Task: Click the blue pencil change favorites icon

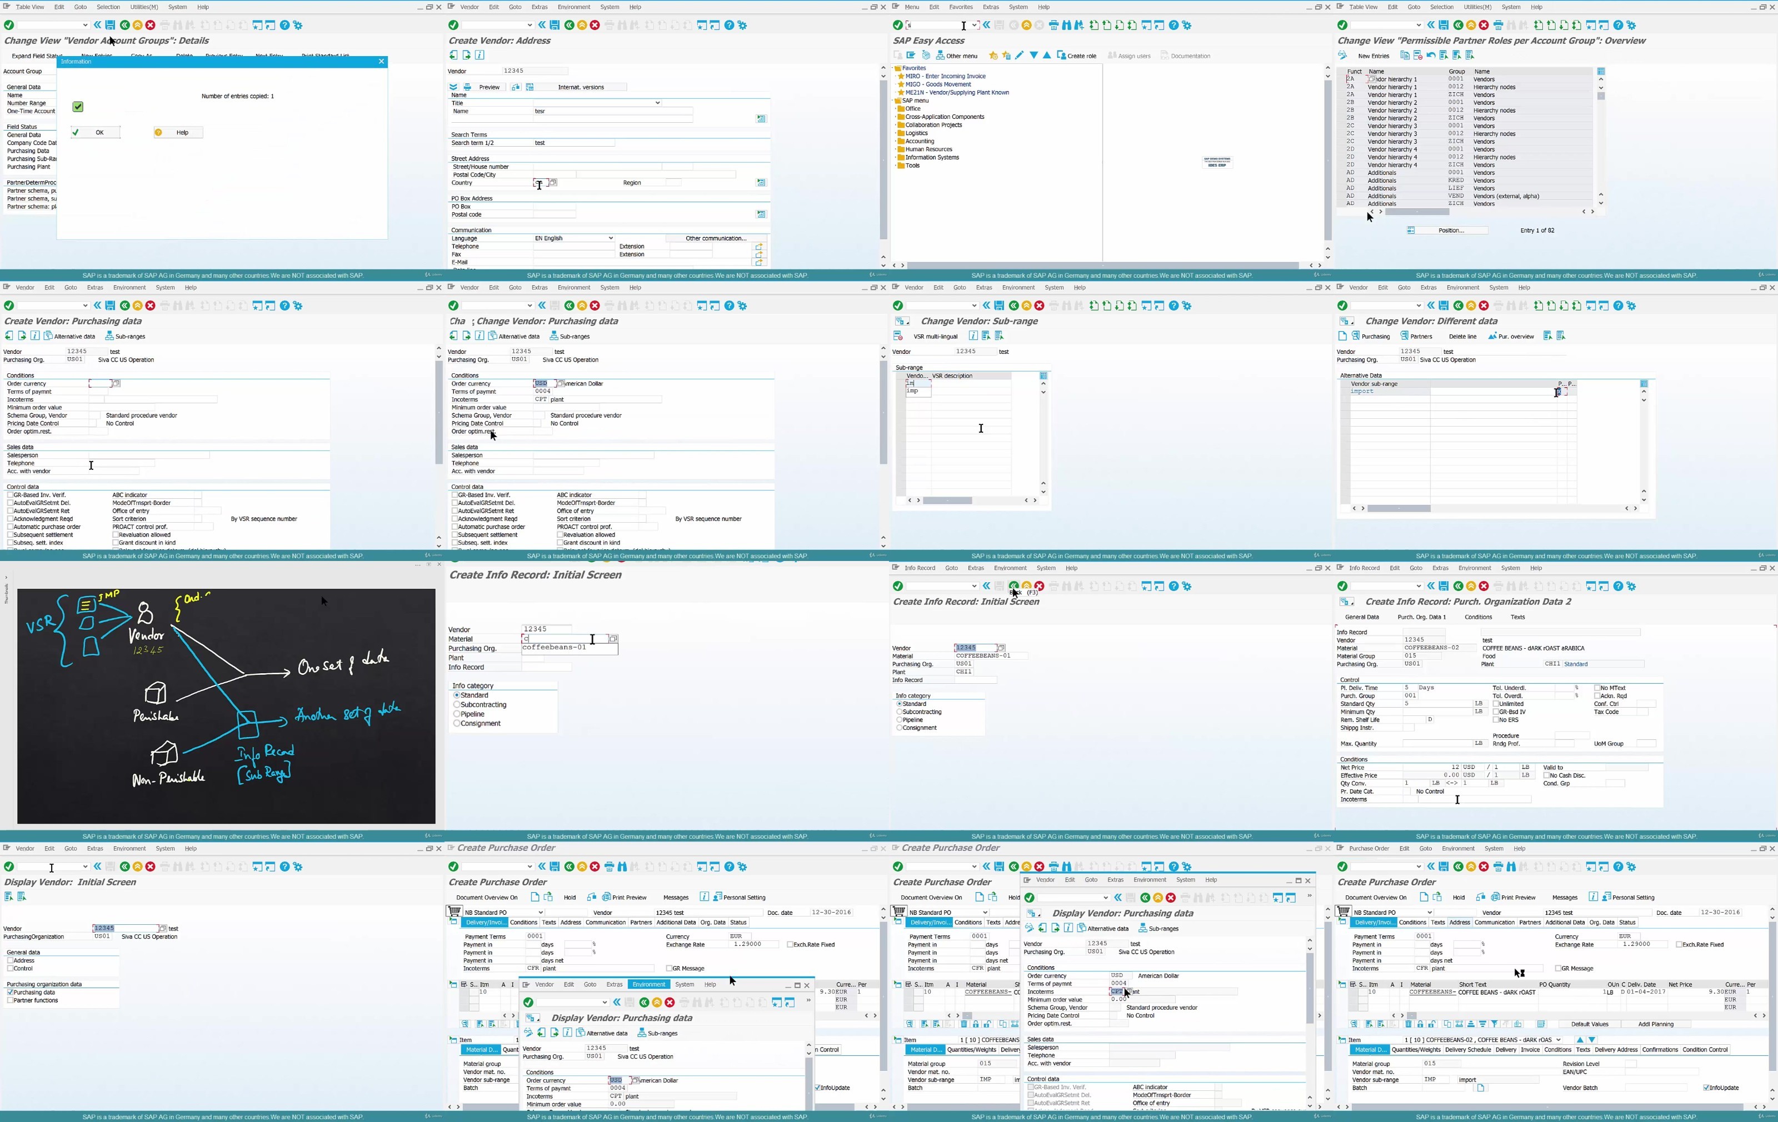Action: pos(1020,56)
